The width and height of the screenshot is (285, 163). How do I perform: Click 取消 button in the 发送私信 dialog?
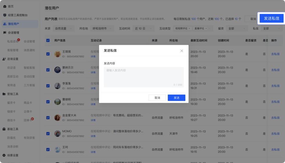tap(157, 98)
